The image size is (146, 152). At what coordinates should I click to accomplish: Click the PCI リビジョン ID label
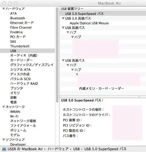click(77, 125)
